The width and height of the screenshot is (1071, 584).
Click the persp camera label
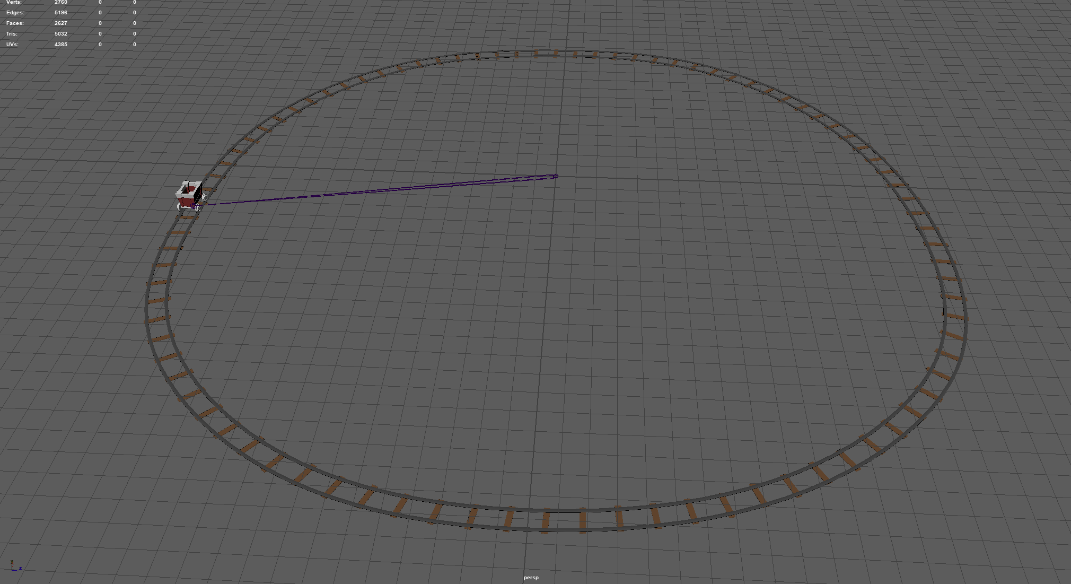tap(531, 578)
